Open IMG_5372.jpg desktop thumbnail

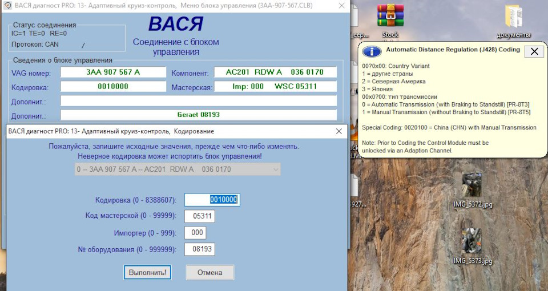[x=473, y=191]
